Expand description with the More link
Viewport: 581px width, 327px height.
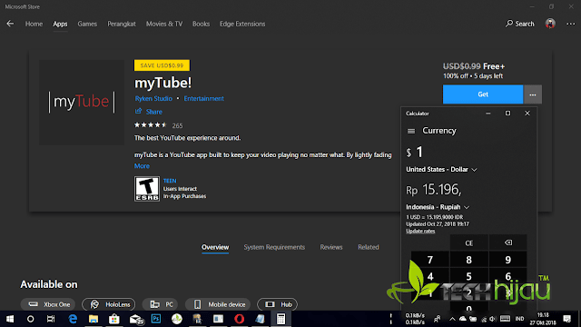tap(142, 165)
